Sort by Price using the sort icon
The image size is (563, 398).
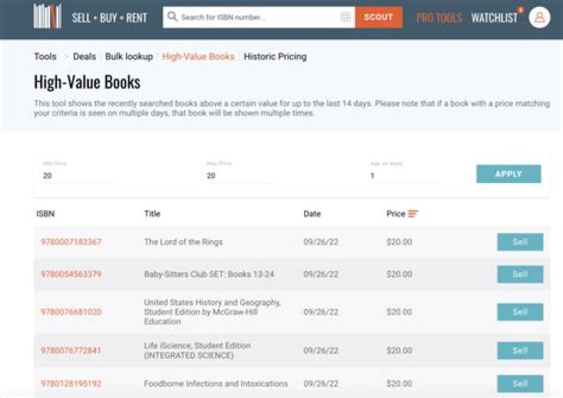(x=414, y=213)
